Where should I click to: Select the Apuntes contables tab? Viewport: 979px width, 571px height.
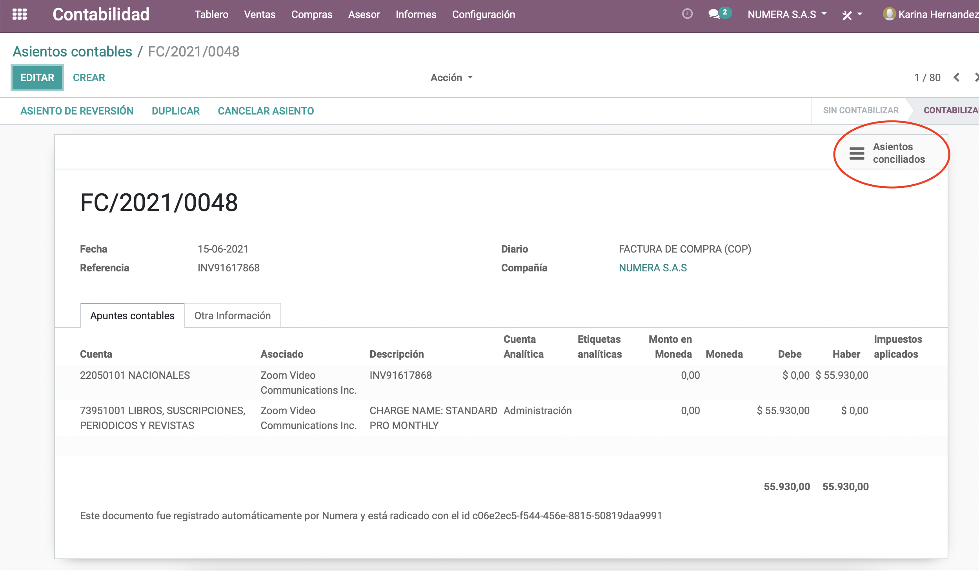tap(132, 315)
